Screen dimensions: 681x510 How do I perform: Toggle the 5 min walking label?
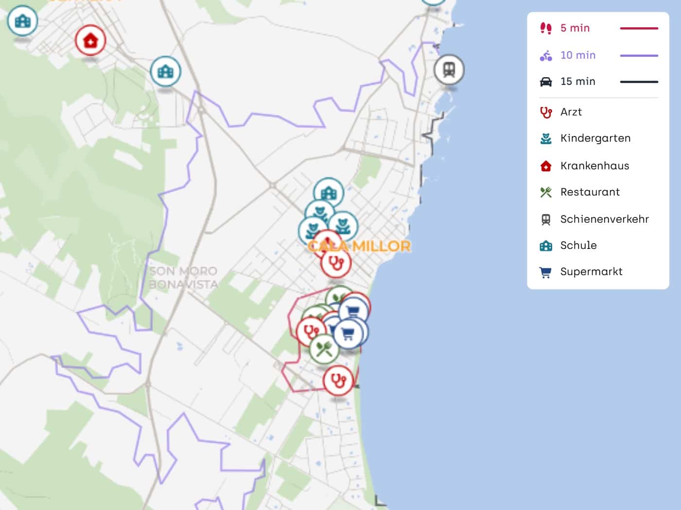pyautogui.click(x=575, y=28)
